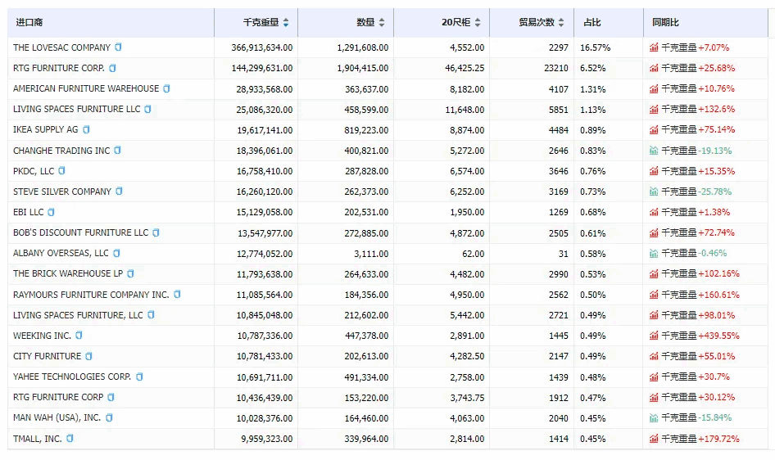
Task: Click the green chart icon in CHANGHE TRADING row
Action: click(x=654, y=151)
